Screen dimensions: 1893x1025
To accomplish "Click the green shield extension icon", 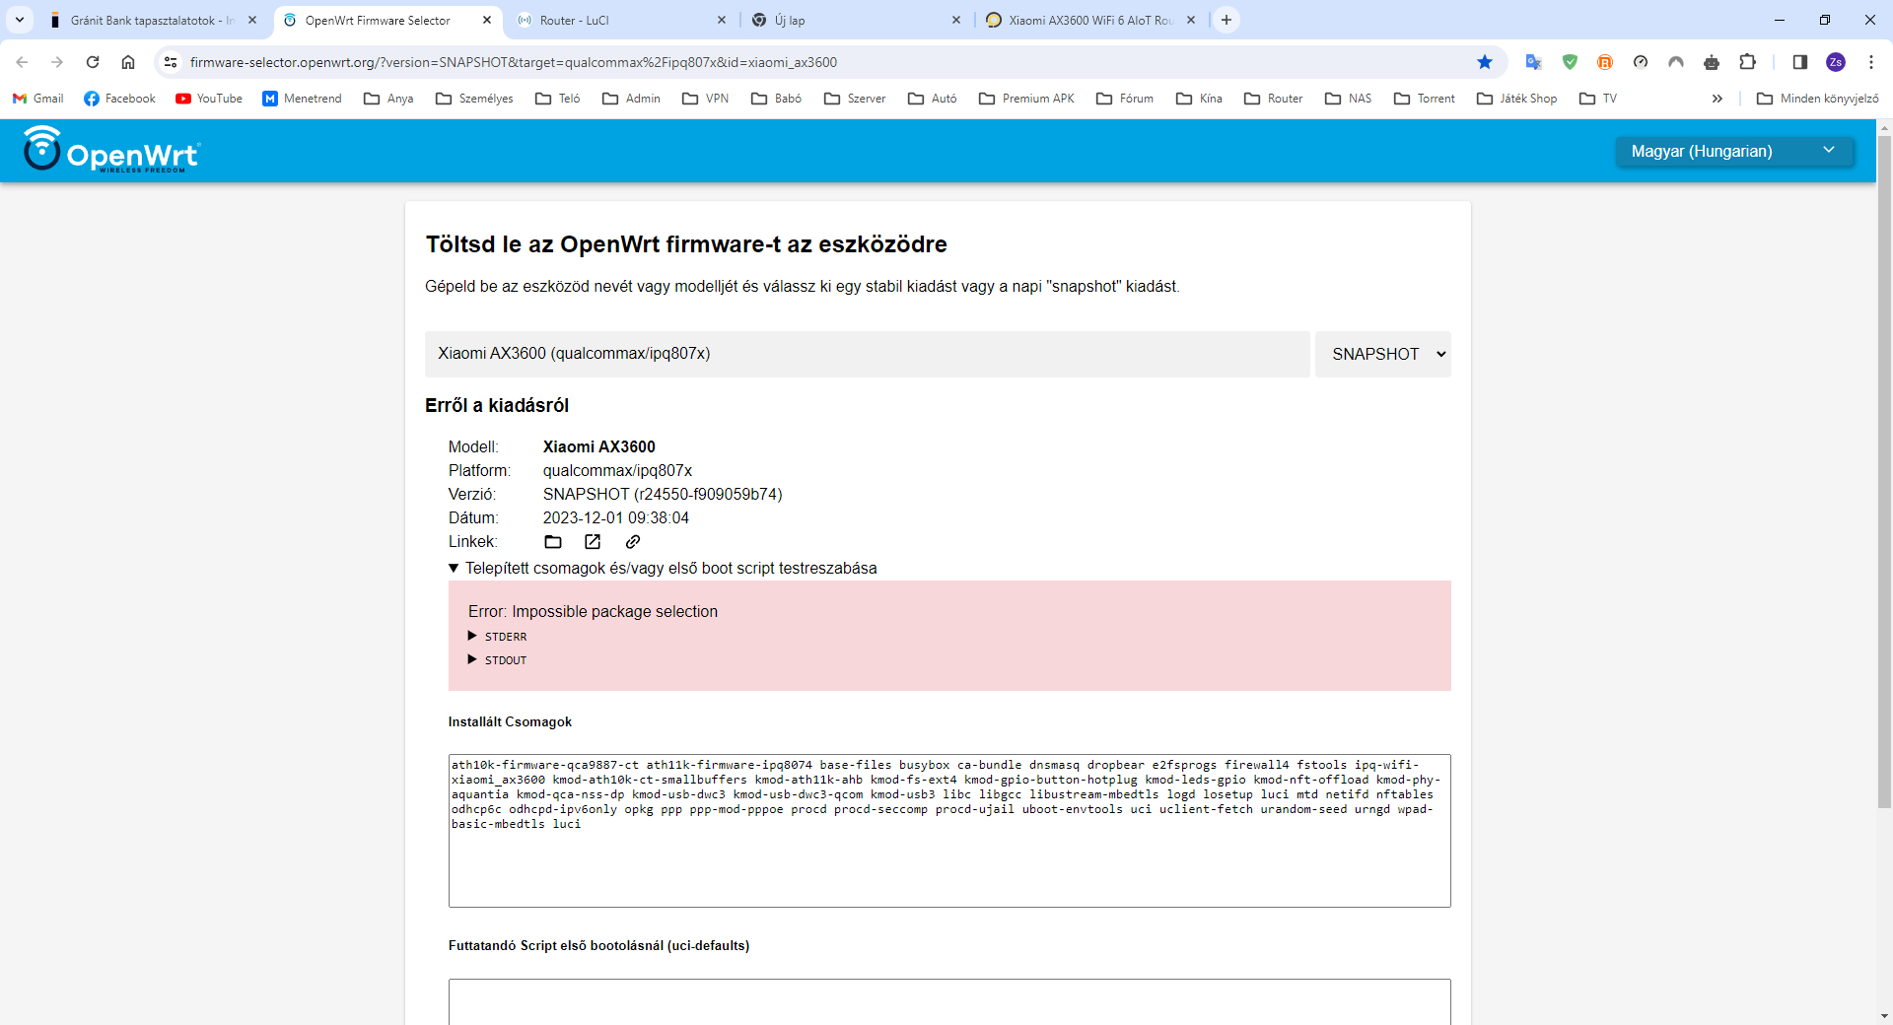I will 1570,62.
